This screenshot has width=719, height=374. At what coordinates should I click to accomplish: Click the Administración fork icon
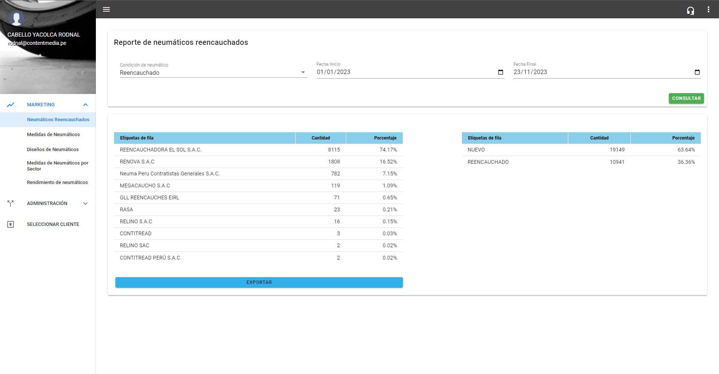[x=10, y=203]
